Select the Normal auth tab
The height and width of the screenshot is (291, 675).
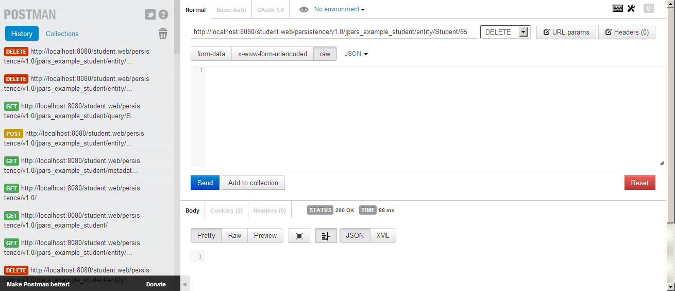[x=195, y=10]
